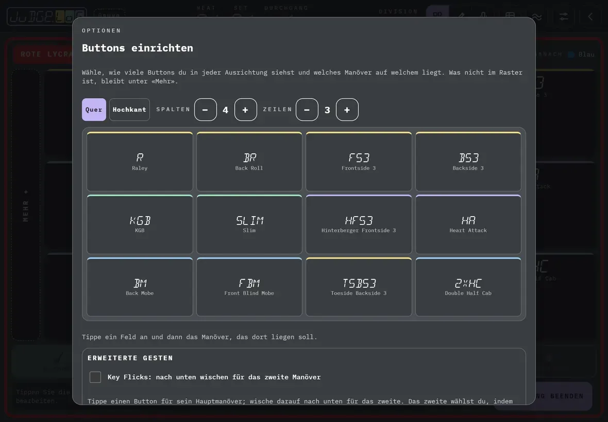
Task: Increase the Zeilen count with plus
Action: 347,110
